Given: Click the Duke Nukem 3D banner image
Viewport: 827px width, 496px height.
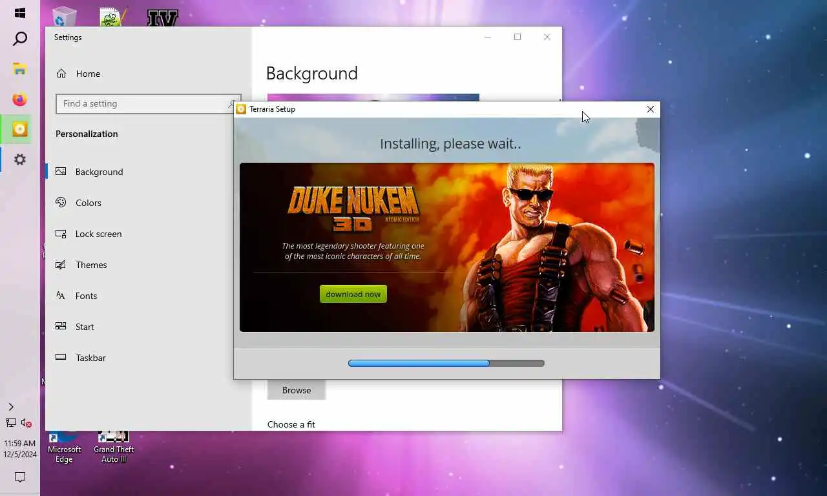Looking at the screenshot, I should (x=447, y=247).
